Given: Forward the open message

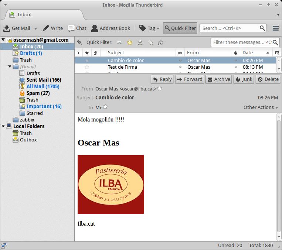Looking at the screenshot, I should click(190, 79).
